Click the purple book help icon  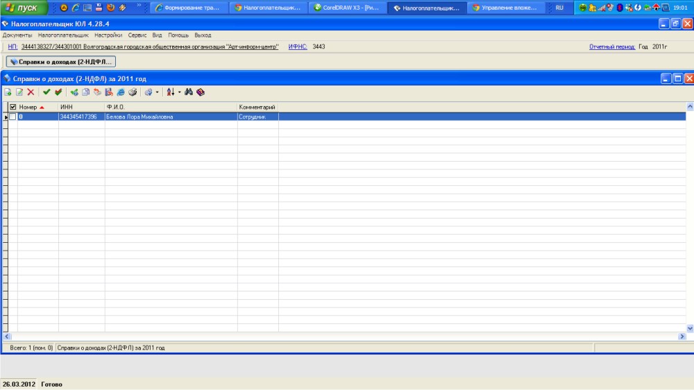click(x=201, y=92)
